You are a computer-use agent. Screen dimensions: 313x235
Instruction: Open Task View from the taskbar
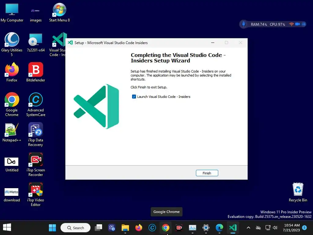click(98, 228)
